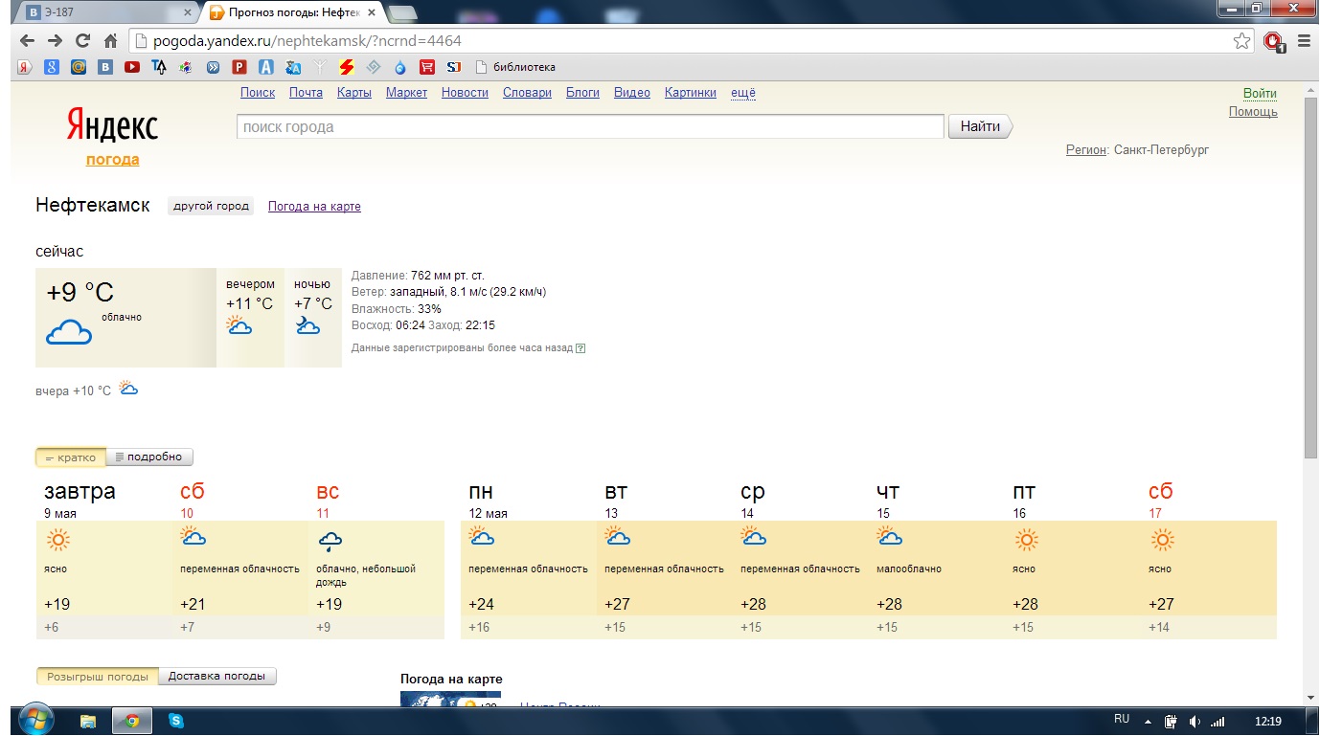Open the blue water-drop bookmark icon

click(x=400, y=67)
